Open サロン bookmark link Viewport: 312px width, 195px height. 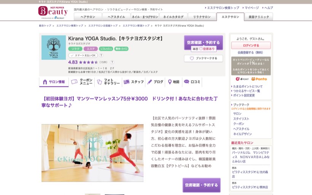[237, 113]
